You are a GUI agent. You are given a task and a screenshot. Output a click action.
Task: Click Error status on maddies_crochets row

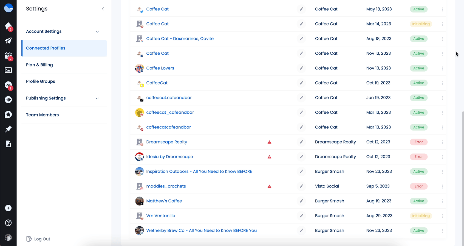pos(418,186)
